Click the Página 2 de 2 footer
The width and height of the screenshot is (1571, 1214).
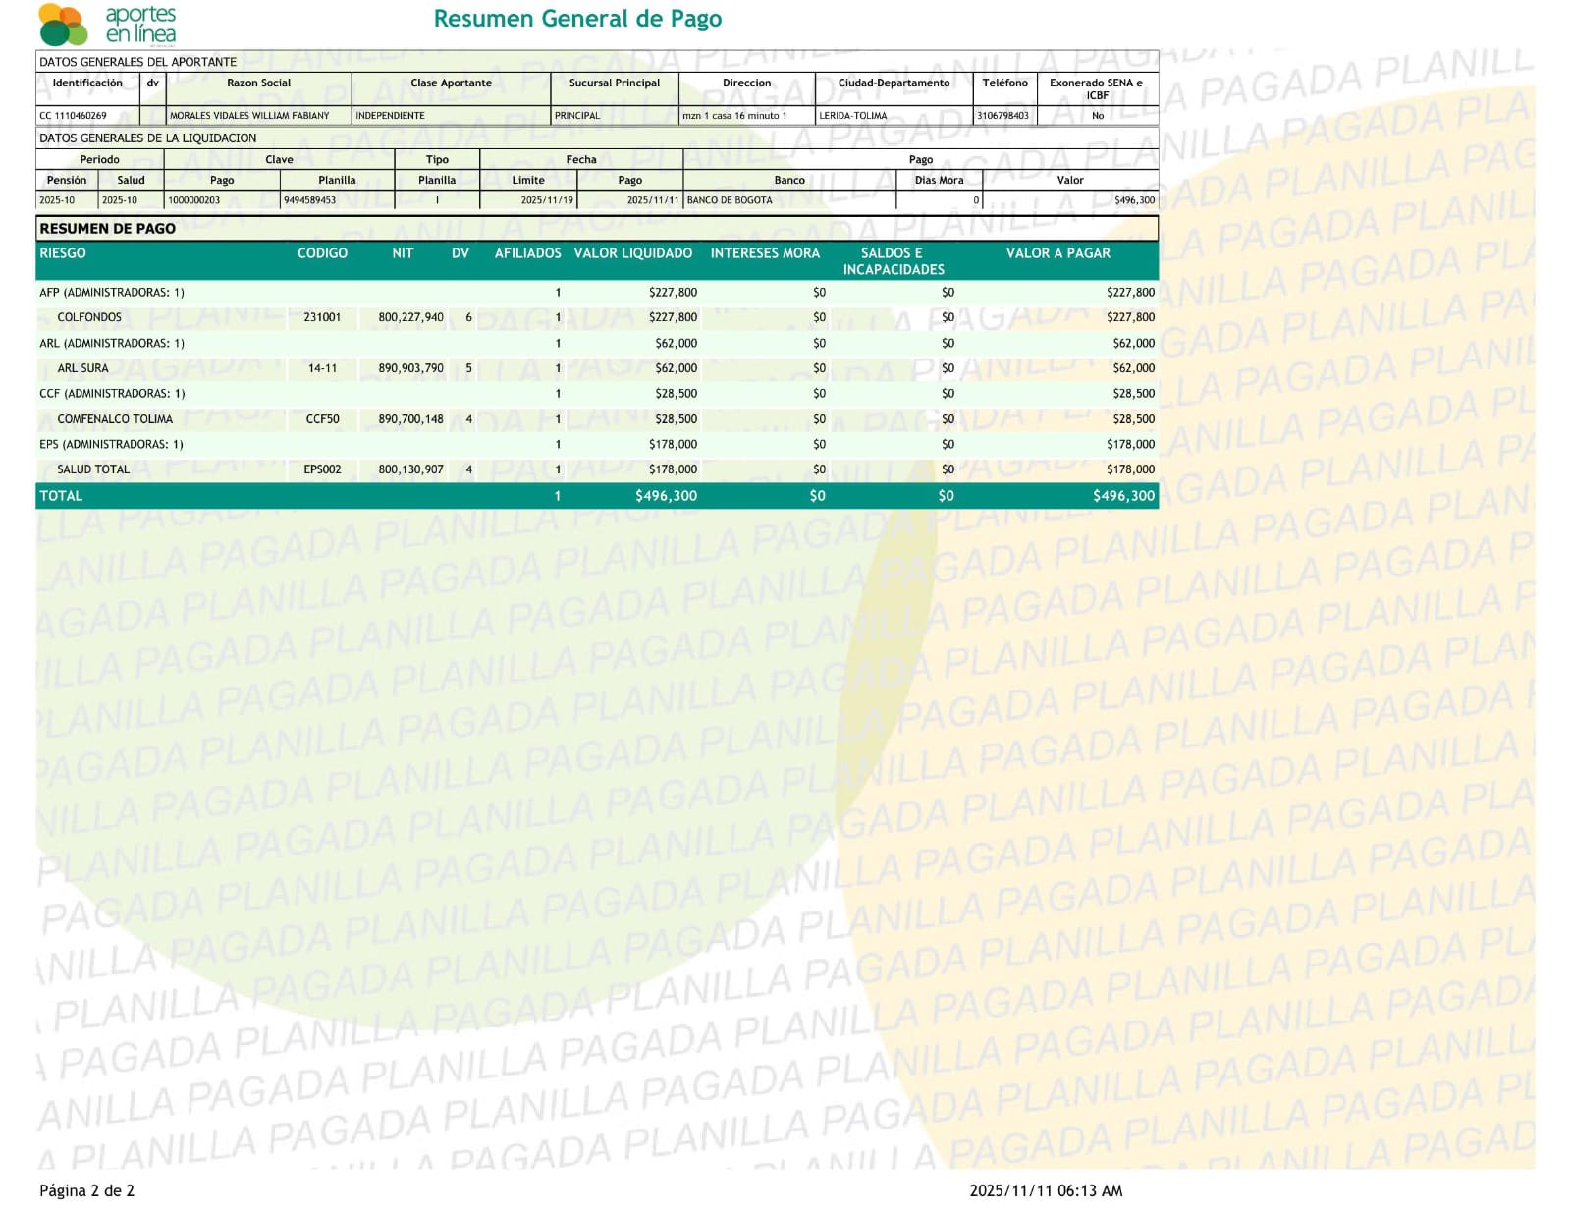point(86,1190)
